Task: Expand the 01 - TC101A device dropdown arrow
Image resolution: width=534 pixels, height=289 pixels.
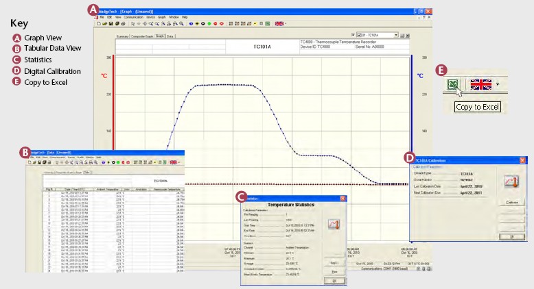Action: pyautogui.click(x=396, y=35)
